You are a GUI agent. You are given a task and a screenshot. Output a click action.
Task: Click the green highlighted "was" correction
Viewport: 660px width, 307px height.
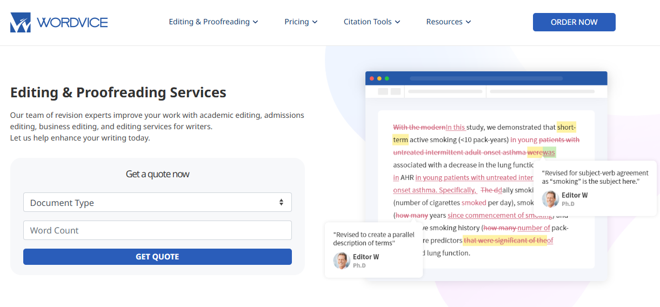pos(549,152)
